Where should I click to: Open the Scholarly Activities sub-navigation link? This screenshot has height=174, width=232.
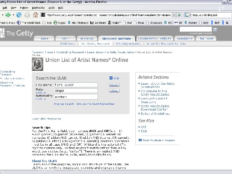[x=128, y=43]
